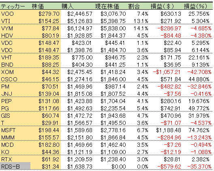Click the 株価 column header
Screen dimensions: 214x171
click(x=38, y=6)
